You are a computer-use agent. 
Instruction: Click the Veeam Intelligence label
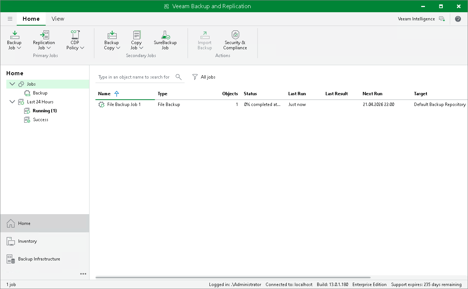[x=416, y=19]
